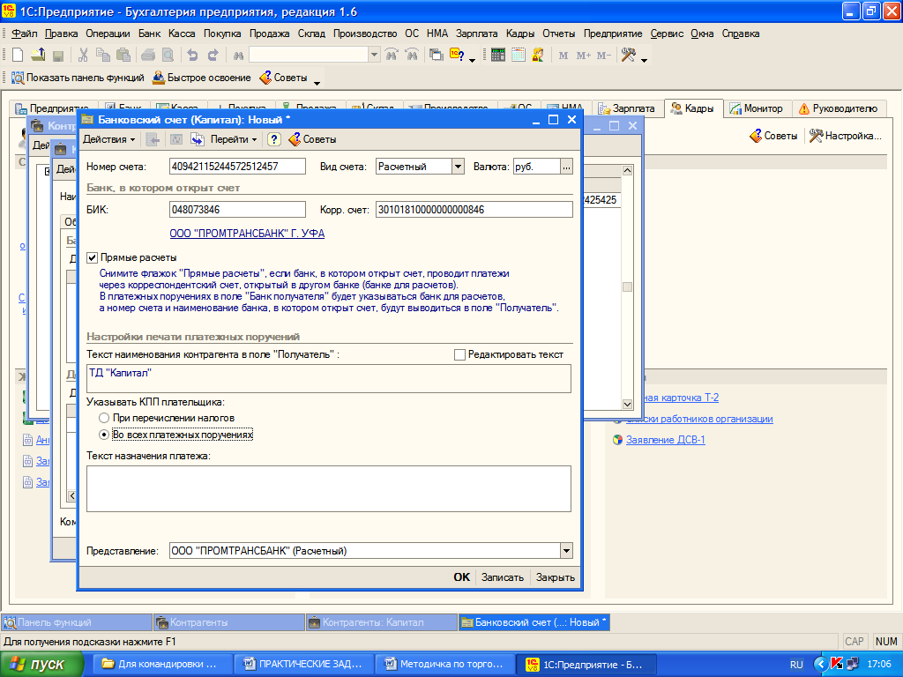
Task: Open the Банк menu
Action: (149, 33)
